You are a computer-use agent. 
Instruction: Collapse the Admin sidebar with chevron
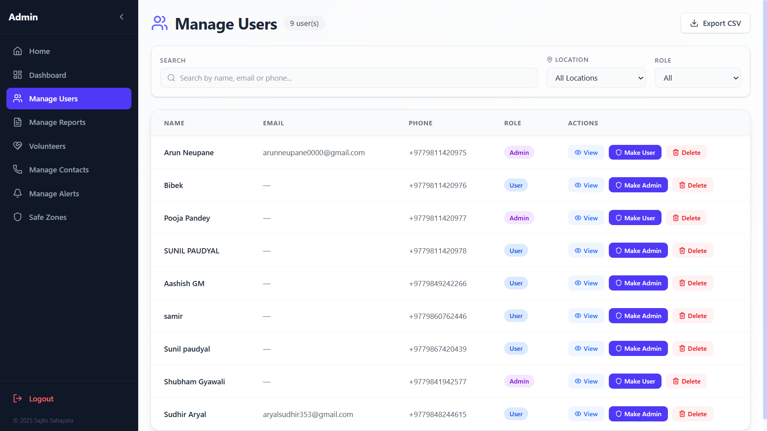click(121, 17)
